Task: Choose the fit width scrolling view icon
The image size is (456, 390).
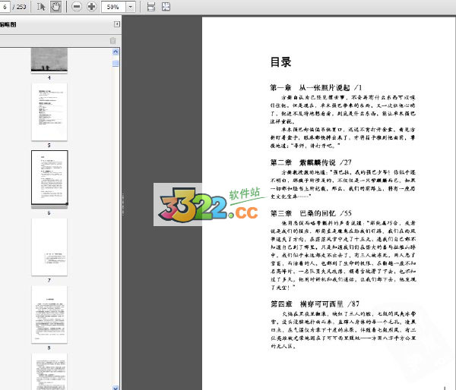Action: point(151,7)
